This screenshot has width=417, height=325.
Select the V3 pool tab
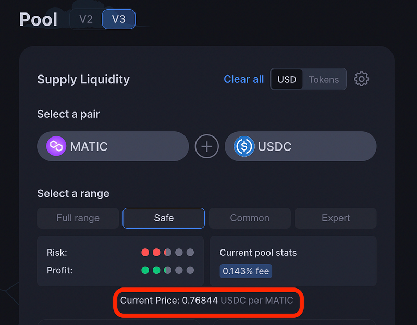119,19
